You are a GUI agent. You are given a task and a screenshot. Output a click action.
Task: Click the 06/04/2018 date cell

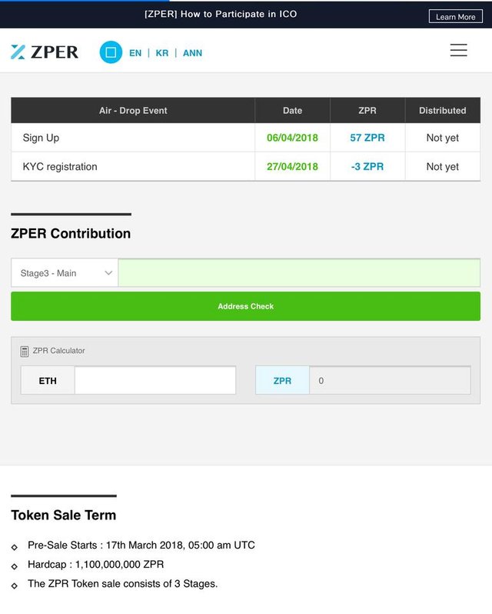(292, 138)
